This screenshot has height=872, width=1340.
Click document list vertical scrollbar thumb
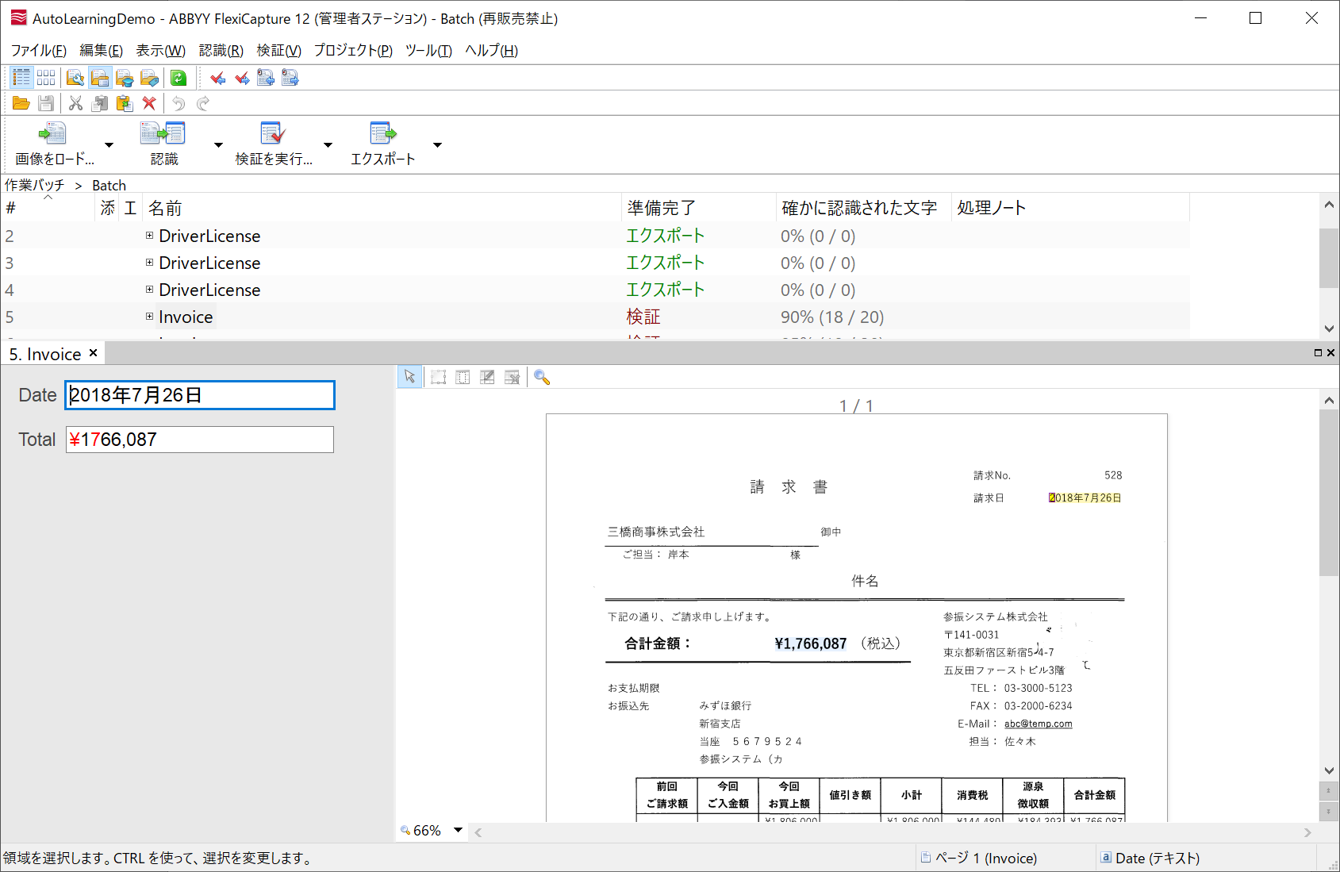click(x=1329, y=258)
